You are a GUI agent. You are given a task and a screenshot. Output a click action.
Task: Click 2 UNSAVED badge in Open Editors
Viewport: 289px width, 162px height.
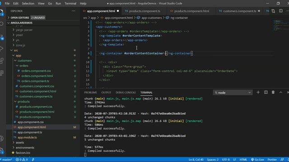pos(38,18)
